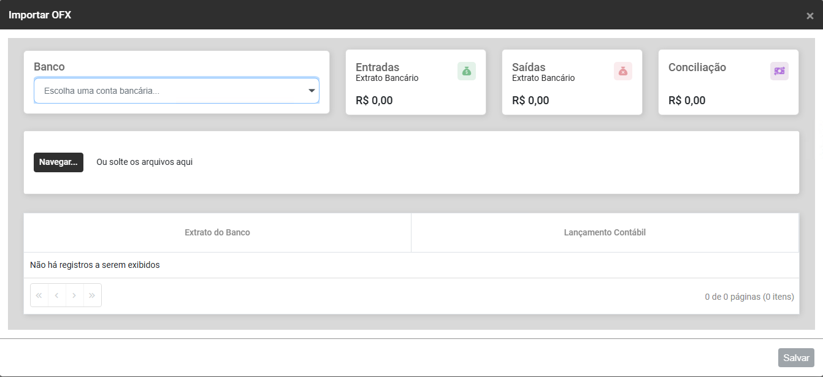Go to first page of the table

point(39,295)
